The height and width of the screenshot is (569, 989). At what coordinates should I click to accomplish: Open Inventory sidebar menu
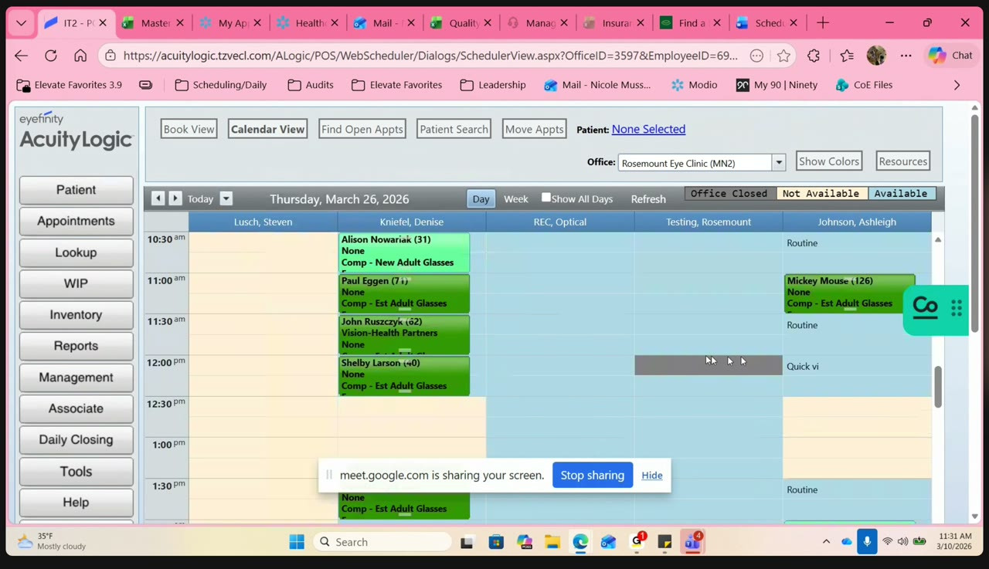pyautogui.click(x=76, y=315)
